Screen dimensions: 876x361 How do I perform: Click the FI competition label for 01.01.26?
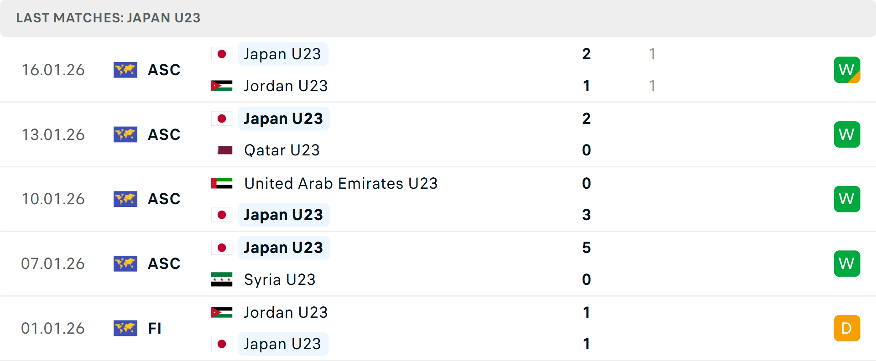coord(155,328)
